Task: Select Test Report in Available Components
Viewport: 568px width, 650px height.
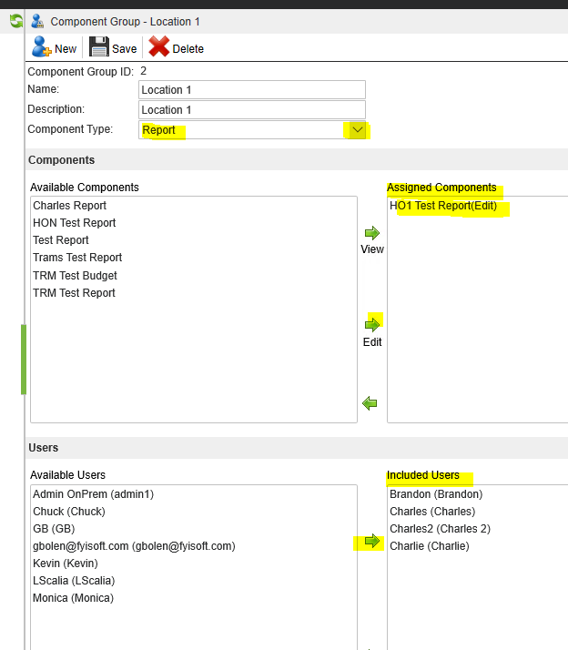Action: [x=61, y=240]
